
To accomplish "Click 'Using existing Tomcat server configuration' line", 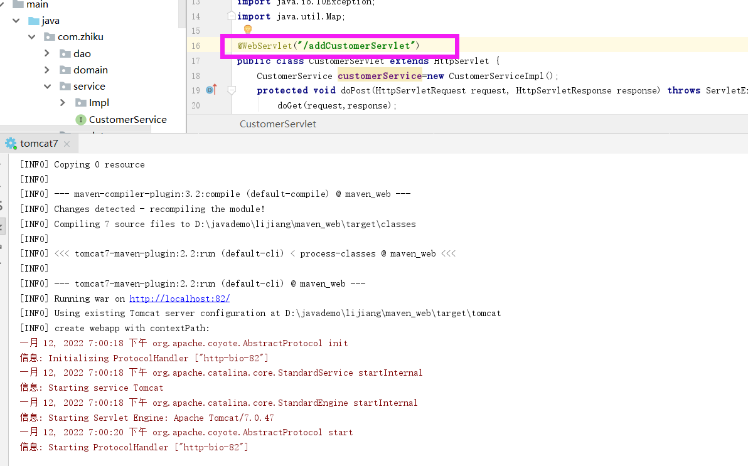I will click(260, 314).
